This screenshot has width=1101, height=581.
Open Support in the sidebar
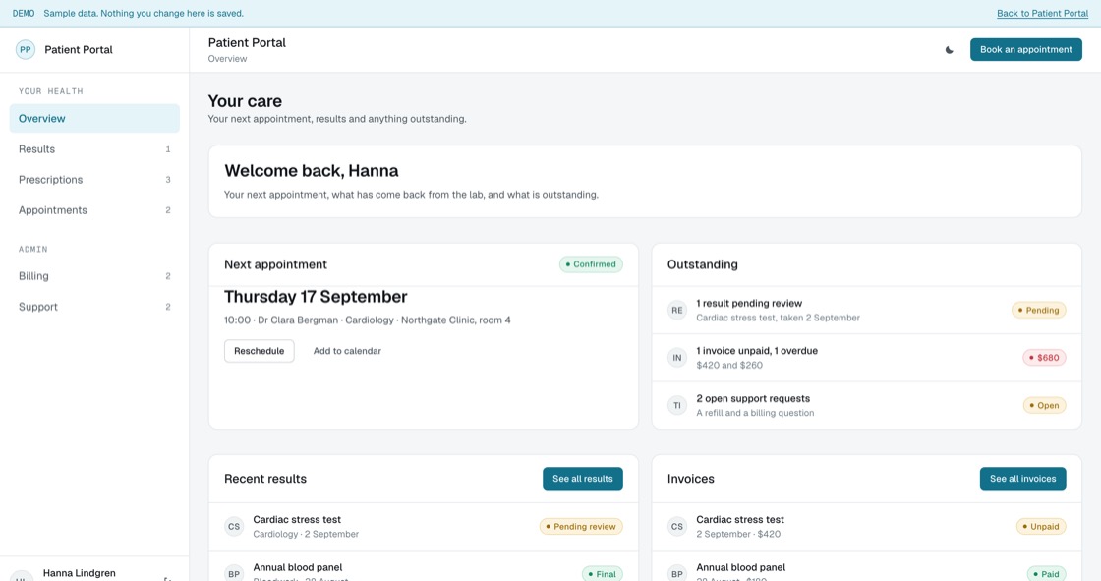coord(94,307)
